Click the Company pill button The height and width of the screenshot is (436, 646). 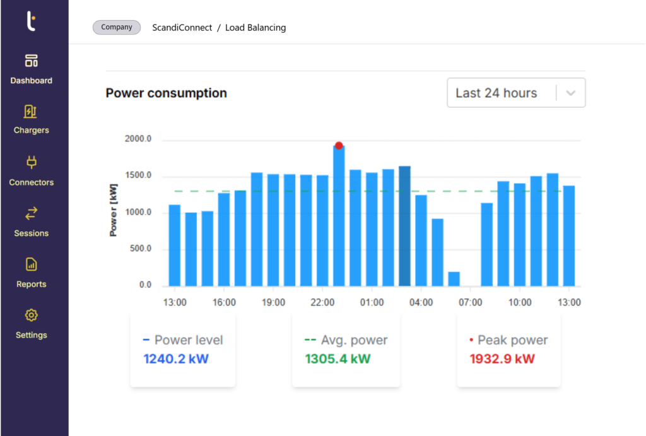click(x=116, y=27)
